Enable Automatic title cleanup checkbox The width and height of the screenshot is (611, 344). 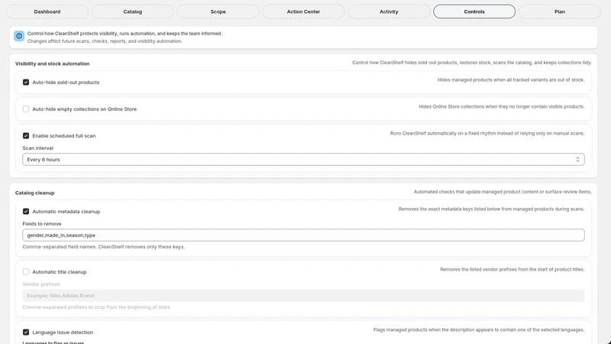[x=26, y=272]
